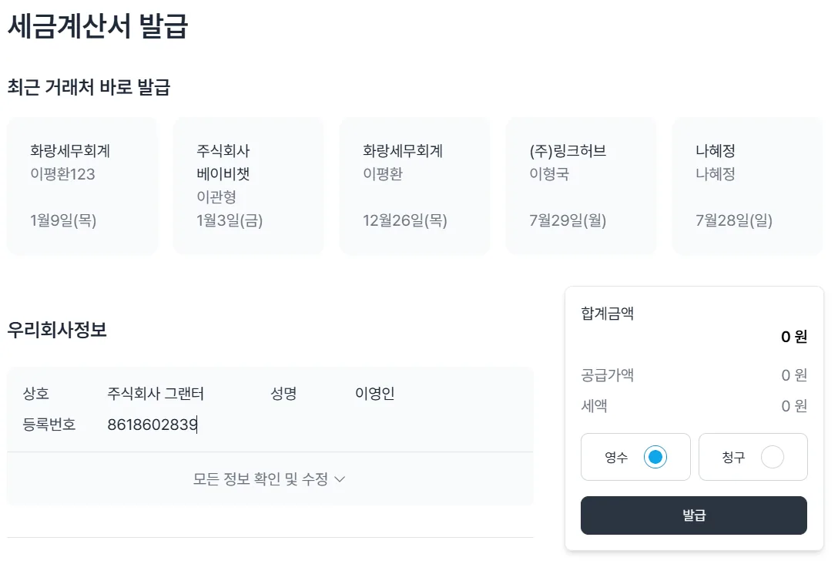Click the 영수 option box label
838x564 pixels.
click(616, 457)
